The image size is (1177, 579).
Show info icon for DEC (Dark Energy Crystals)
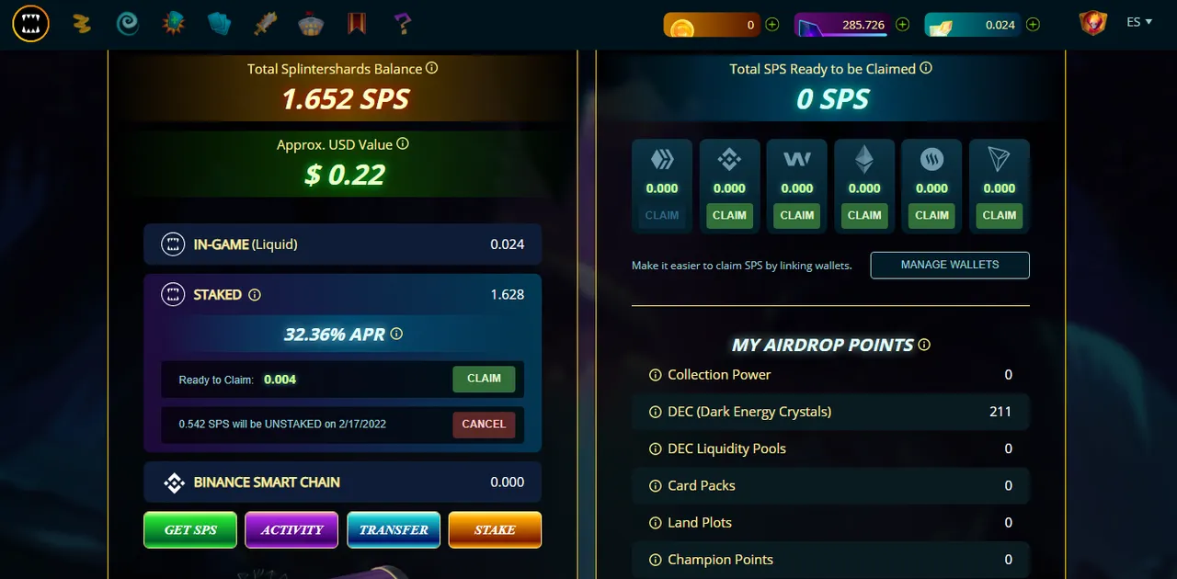(656, 412)
